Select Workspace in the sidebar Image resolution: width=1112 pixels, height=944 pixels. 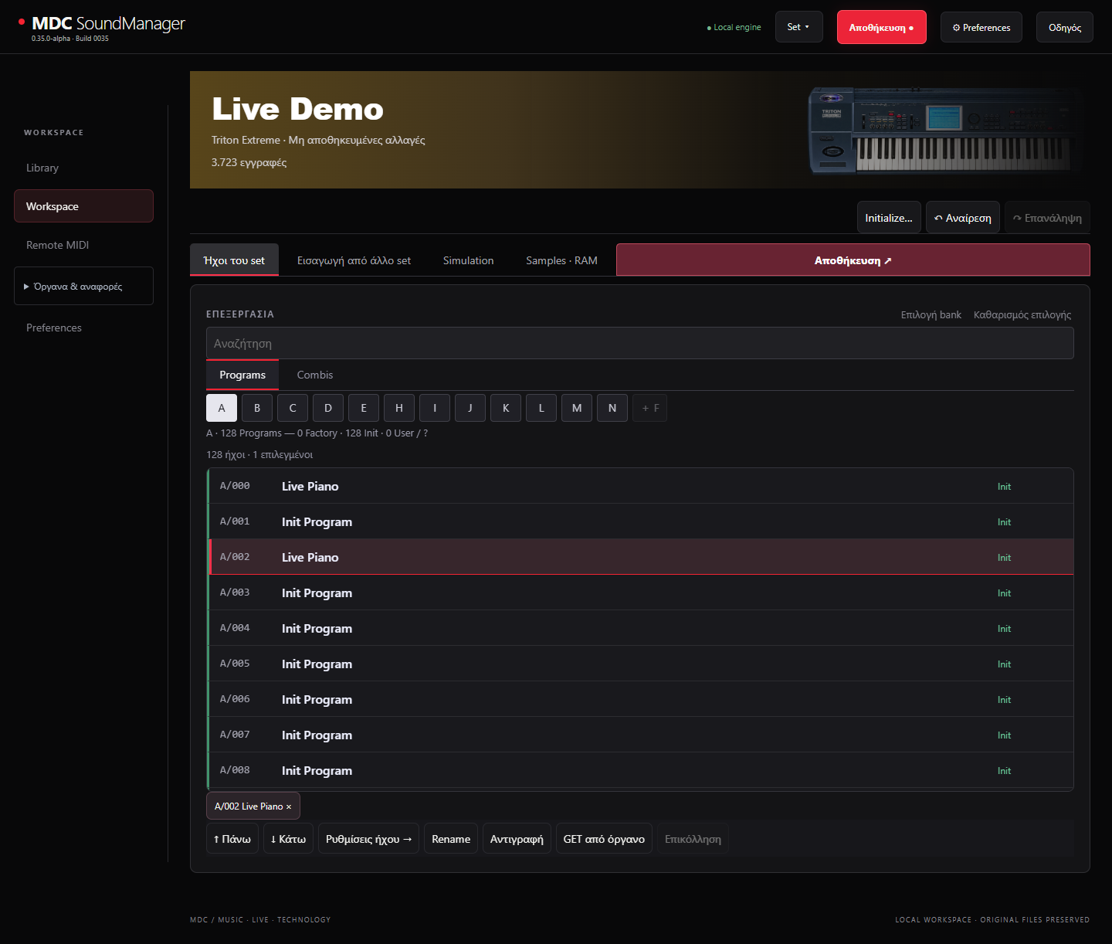(83, 206)
